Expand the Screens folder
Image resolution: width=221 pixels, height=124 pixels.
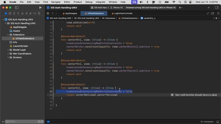(x=8, y=58)
